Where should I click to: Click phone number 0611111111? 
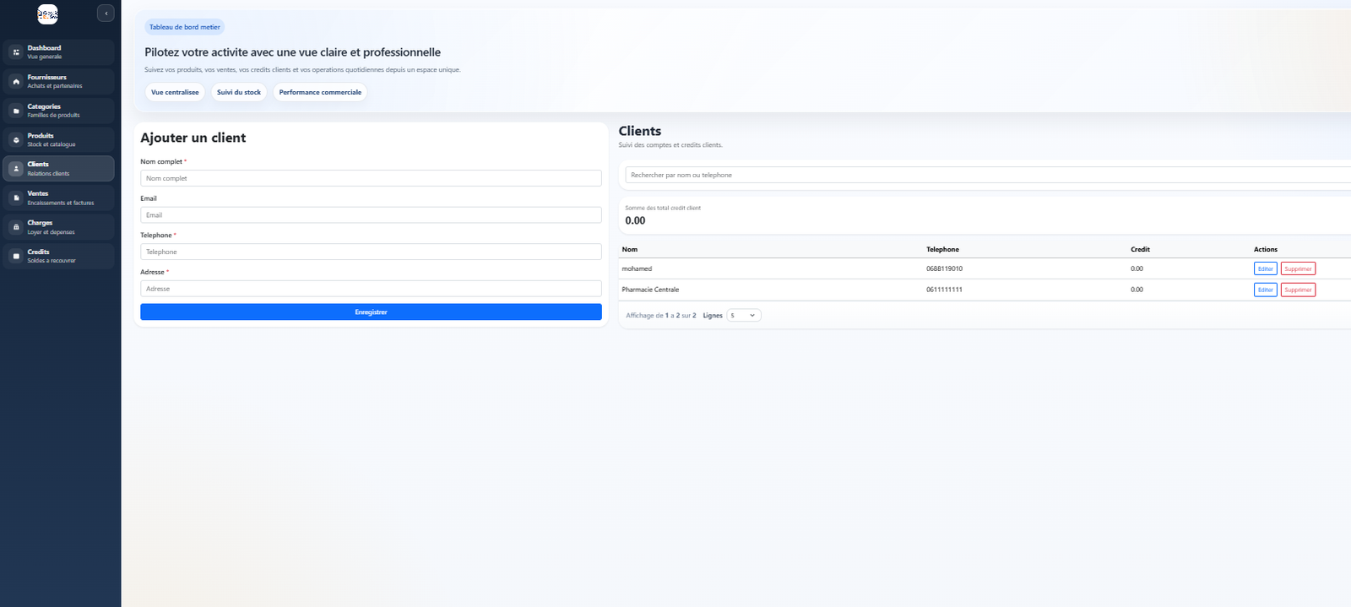point(944,290)
